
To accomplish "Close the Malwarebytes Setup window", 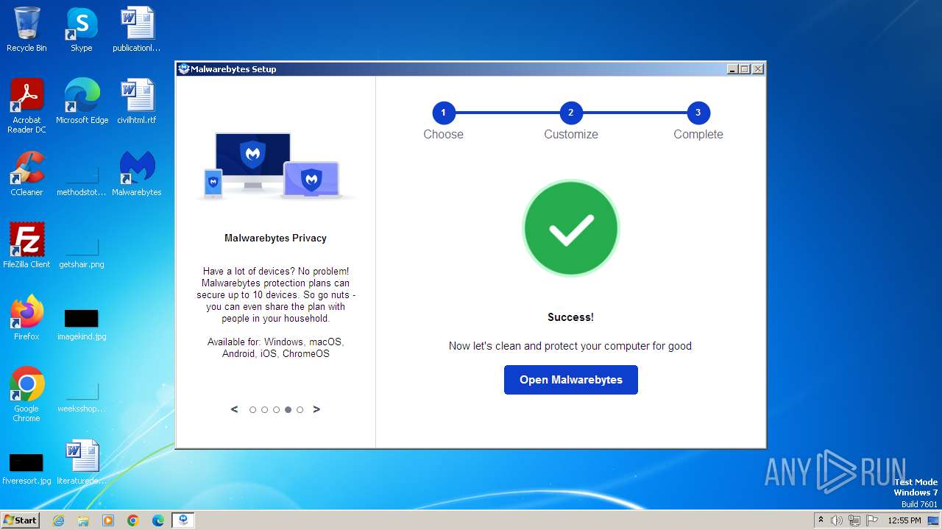I will point(758,69).
